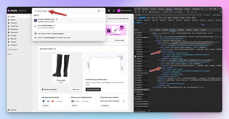Edit store name with pencil icon
This screenshot has height=119, width=229.
point(55,49)
